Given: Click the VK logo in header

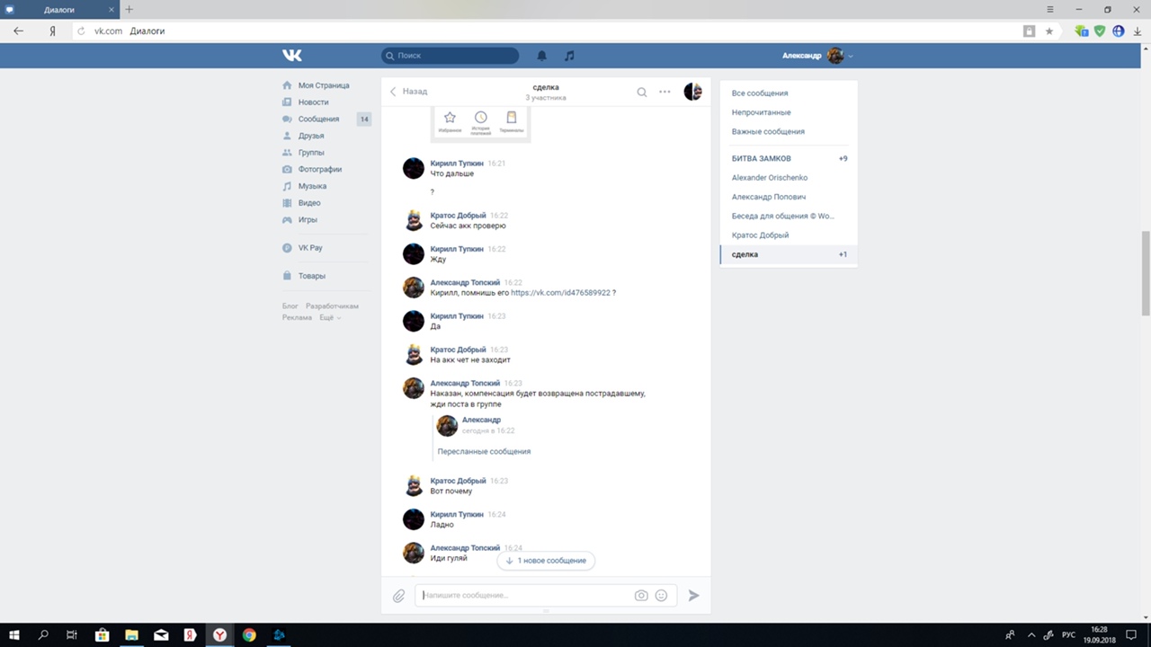Looking at the screenshot, I should [292, 56].
